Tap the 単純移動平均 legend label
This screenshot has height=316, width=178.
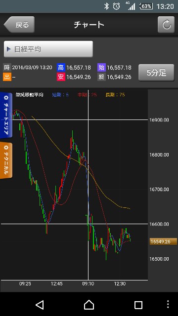30,95
